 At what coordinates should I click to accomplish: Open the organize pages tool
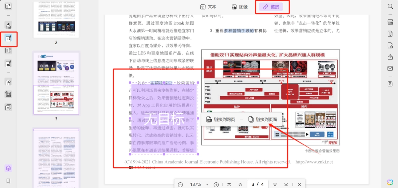(x=9, y=82)
